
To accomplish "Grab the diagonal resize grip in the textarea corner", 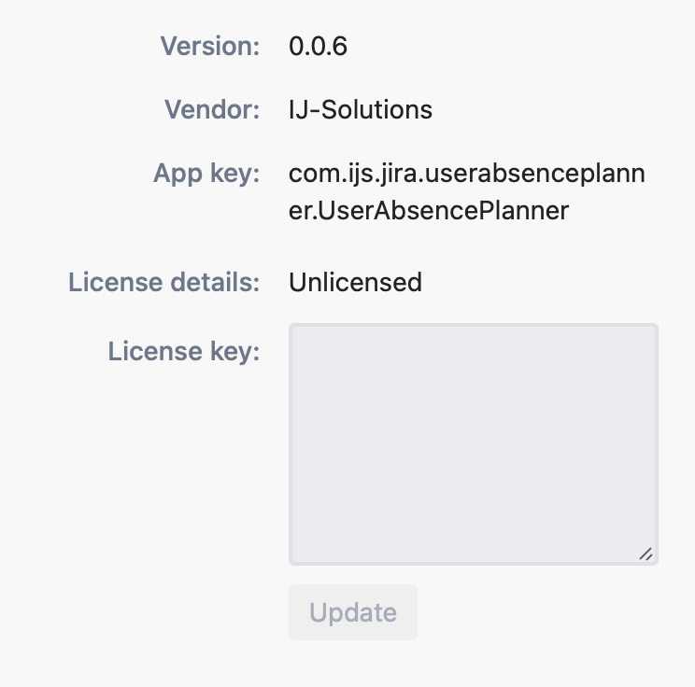I will 645,554.
